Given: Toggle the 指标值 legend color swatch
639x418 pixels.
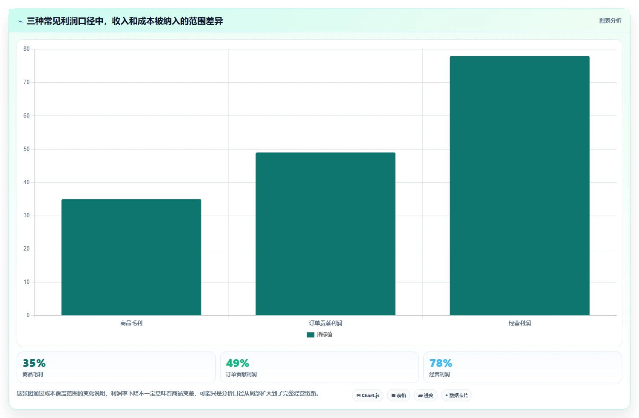Looking at the screenshot, I should point(311,334).
